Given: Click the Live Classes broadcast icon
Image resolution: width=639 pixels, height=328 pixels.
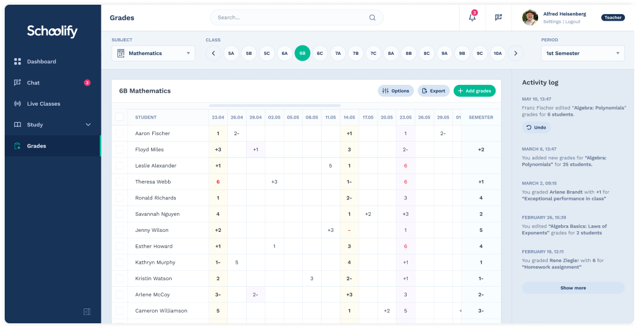Looking at the screenshot, I should [18, 103].
